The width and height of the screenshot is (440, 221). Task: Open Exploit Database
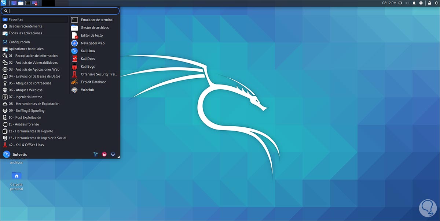pos(95,82)
